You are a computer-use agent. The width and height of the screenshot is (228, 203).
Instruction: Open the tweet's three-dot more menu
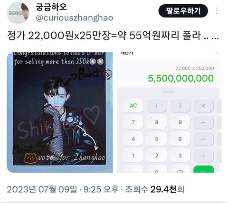pyautogui.click(x=217, y=11)
